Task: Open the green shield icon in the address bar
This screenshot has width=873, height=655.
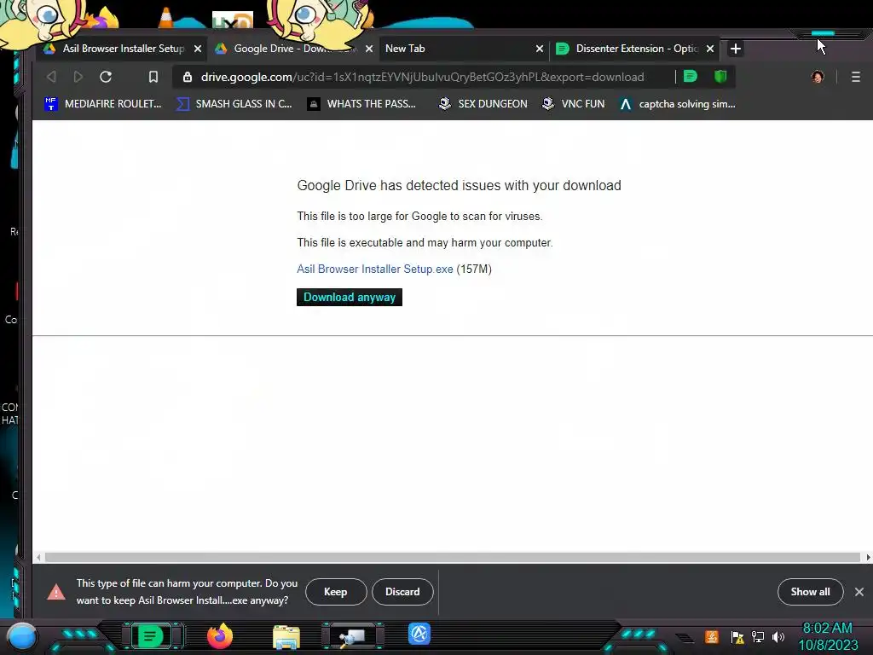Action: pos(720,76)
